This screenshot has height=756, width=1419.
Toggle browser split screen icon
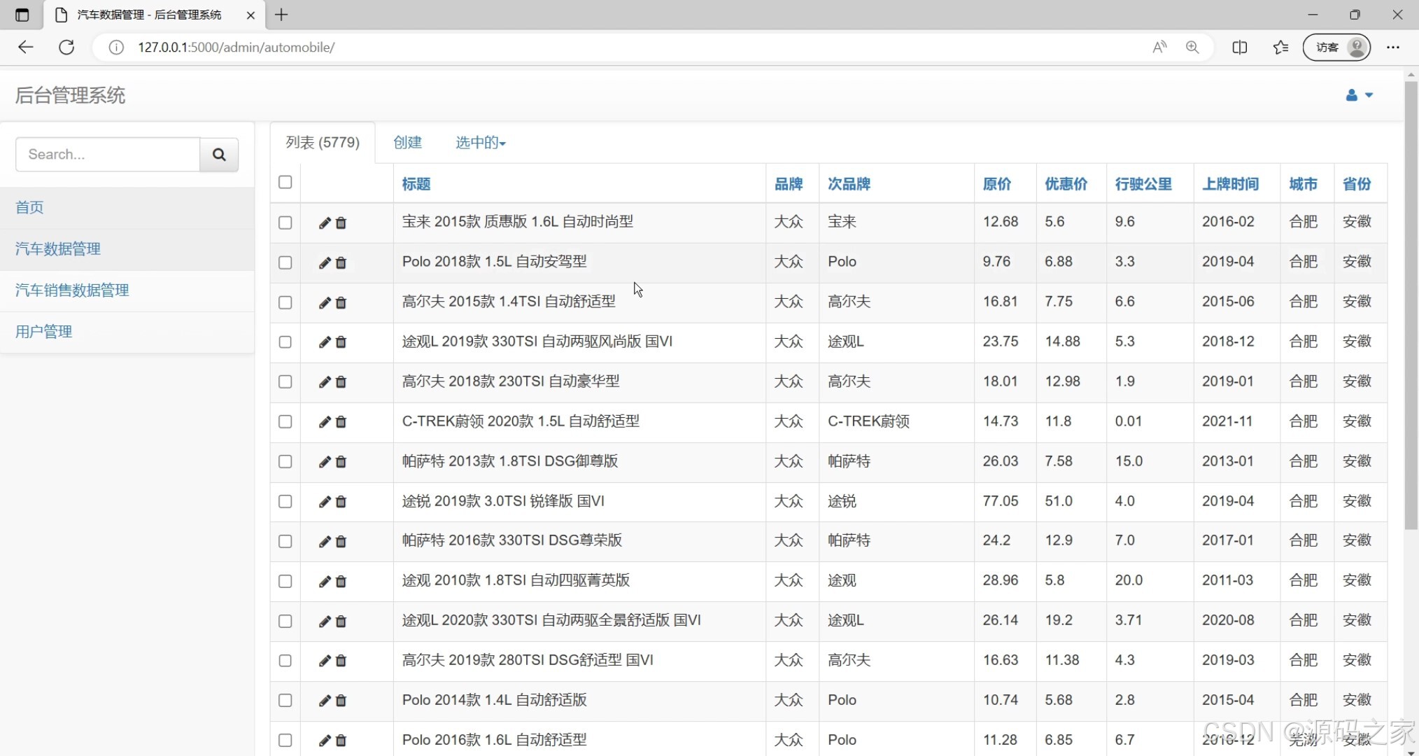(1239, 48)
